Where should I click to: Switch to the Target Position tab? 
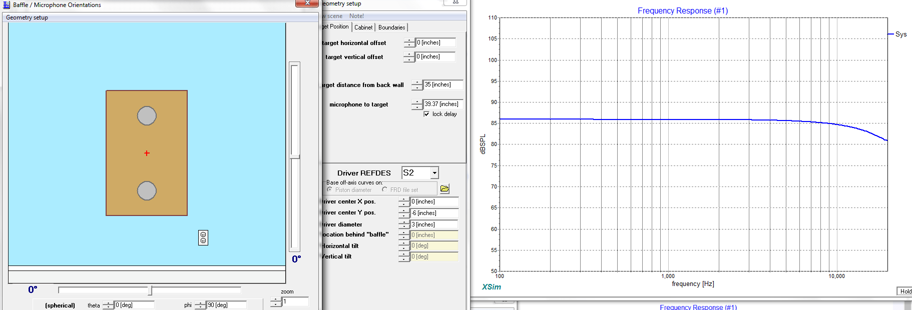click(336, 26)
